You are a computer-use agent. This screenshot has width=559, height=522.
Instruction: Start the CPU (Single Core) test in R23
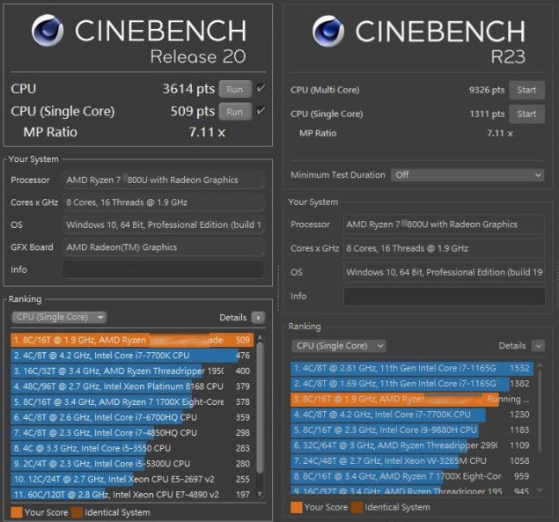click(526, 114)
